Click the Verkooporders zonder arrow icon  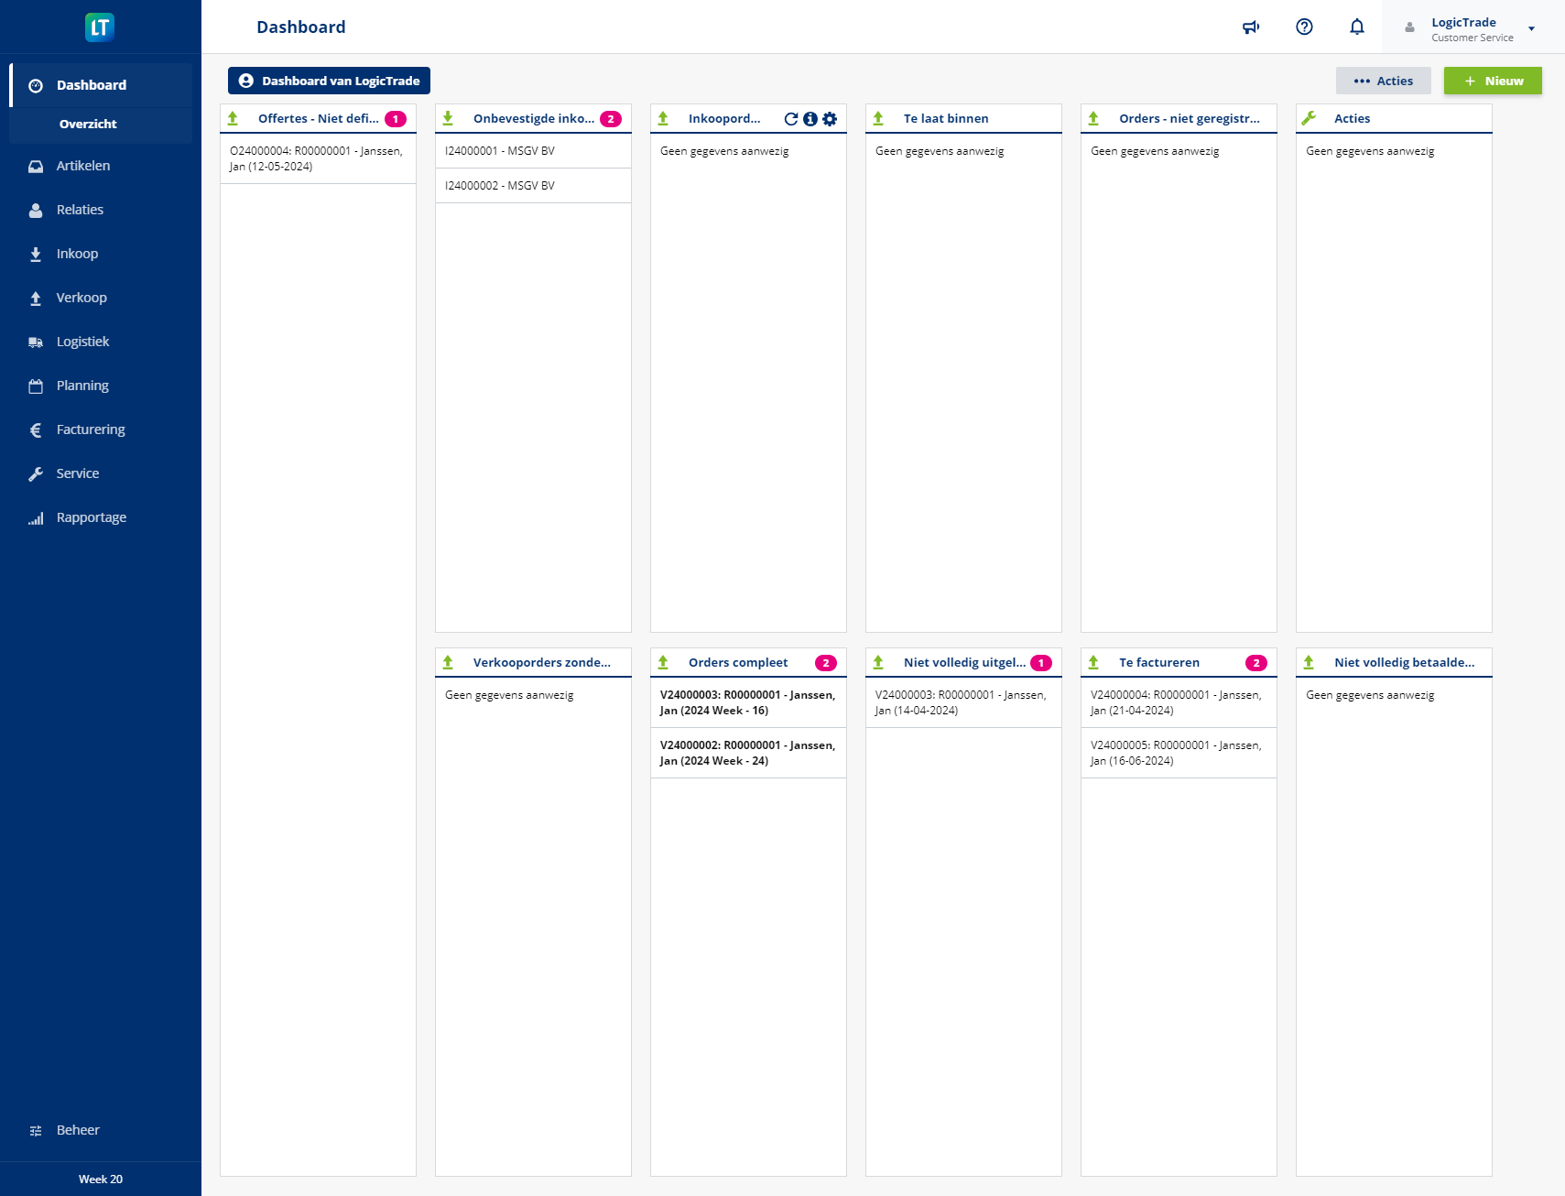[448, 662]
